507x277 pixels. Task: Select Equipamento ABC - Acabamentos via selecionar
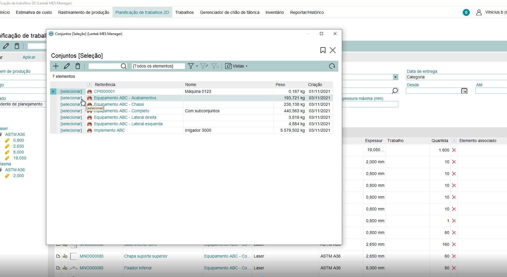point(71,98)
